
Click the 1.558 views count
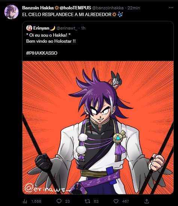click(x=36, y=201)
